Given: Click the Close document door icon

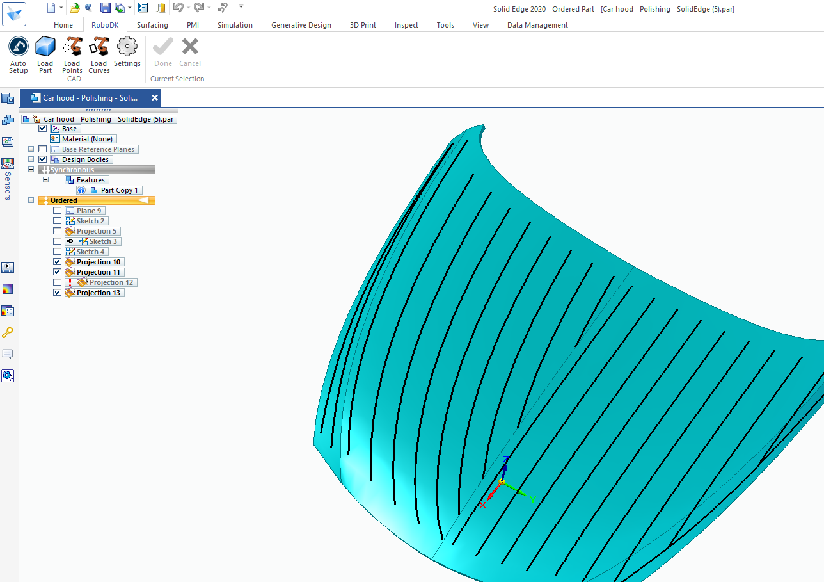Looking at the screenshot, I should pyautogui.click(x=160, y=8).
